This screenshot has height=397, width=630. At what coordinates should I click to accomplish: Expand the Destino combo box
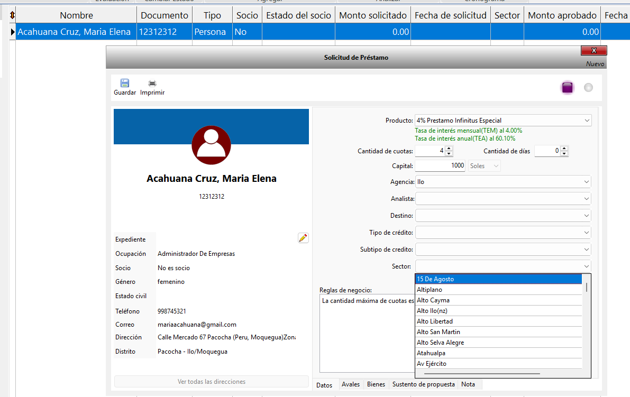click(587, 216)
